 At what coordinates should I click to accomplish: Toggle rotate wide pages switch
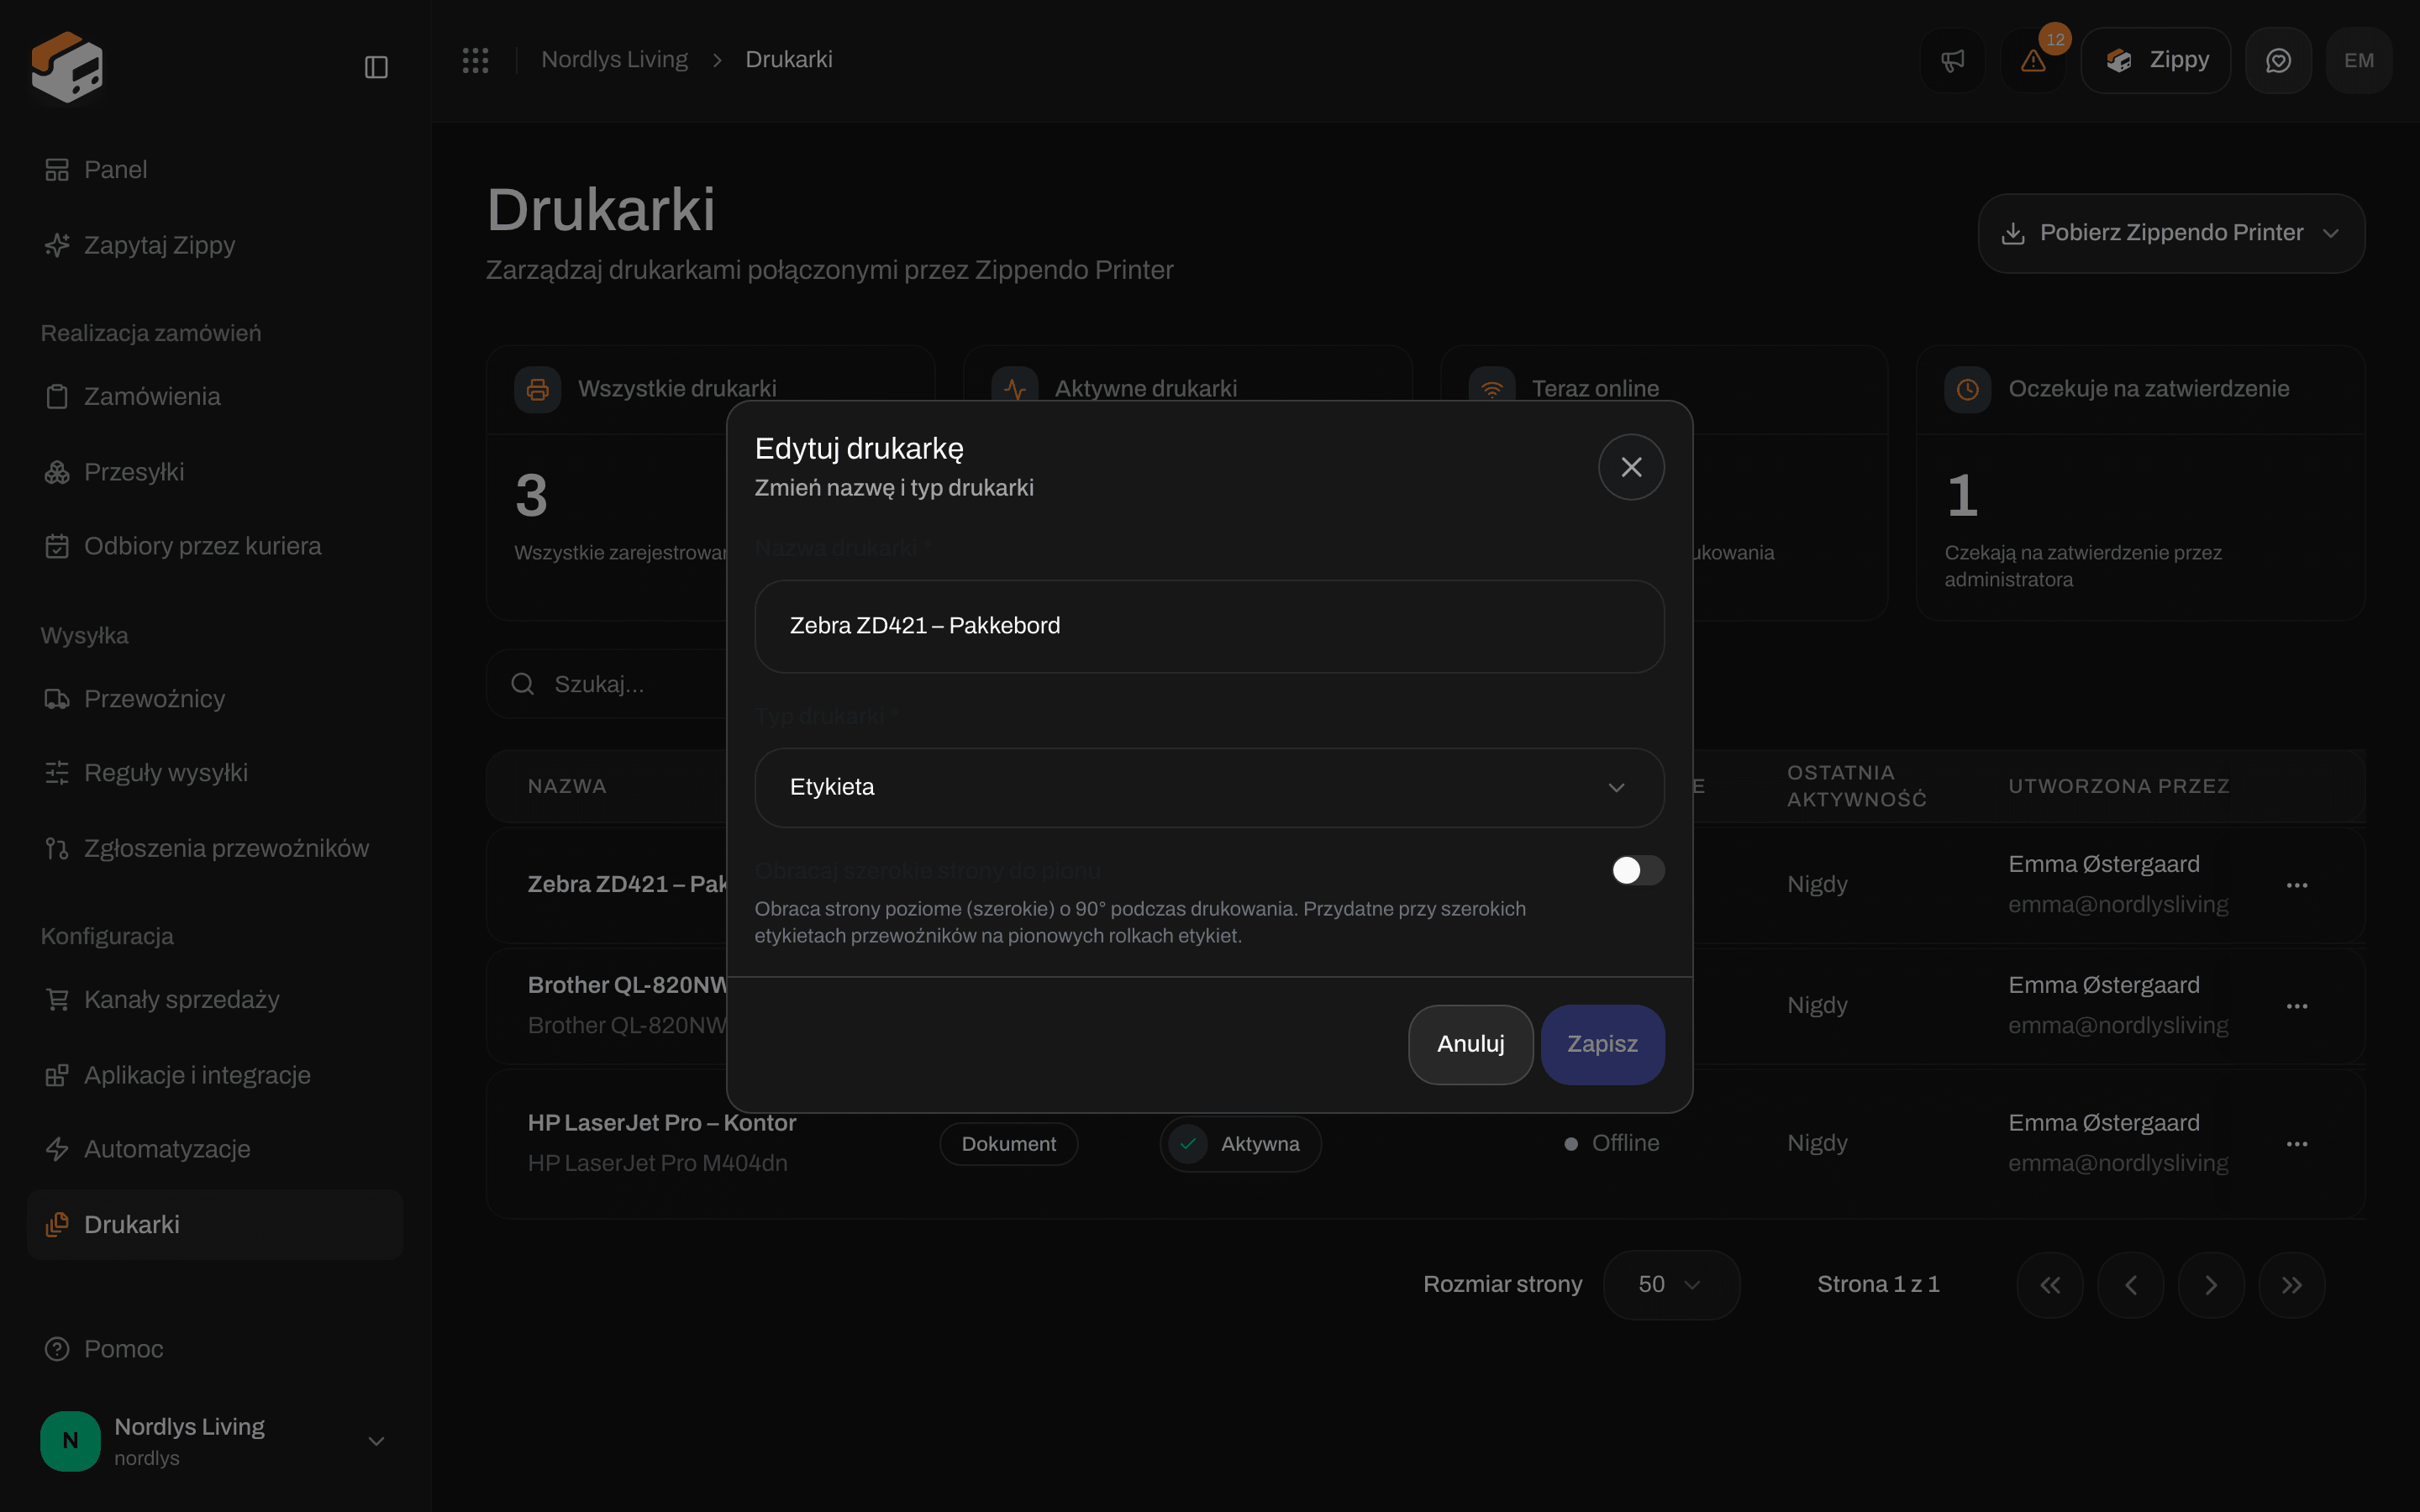click(1637, 870)
